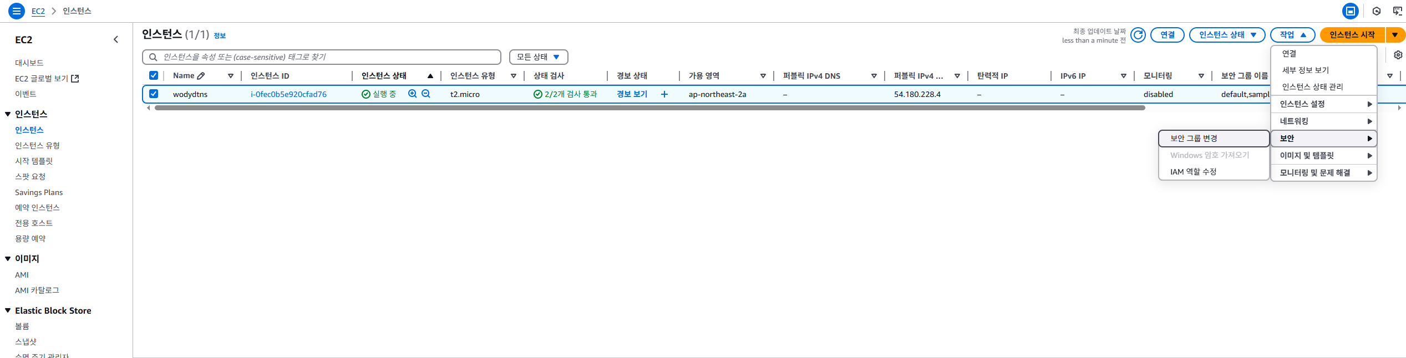Image resolution: width=1406 pixels, height=358 pixels.
Task: Click the t2.micro instance type cell
Action: point(465,94)
